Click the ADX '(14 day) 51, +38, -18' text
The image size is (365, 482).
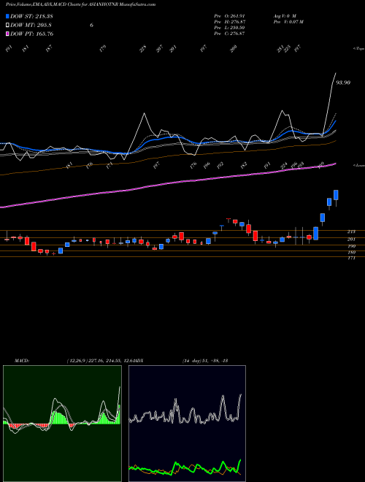point(205,361)
